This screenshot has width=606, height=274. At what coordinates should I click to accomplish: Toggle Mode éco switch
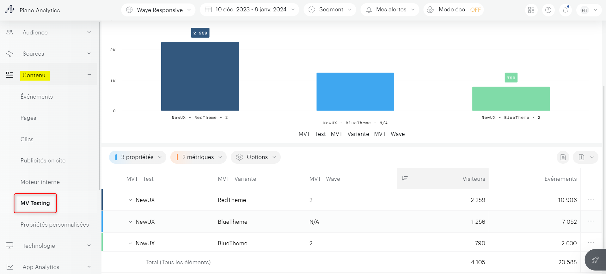(x=475, y=10)
